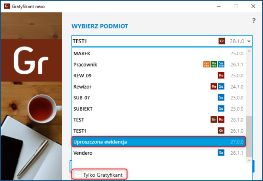Choose the Uproszczona ewidencja entry
The width and height of the screenshot is (263, 181).
point(159,142)
